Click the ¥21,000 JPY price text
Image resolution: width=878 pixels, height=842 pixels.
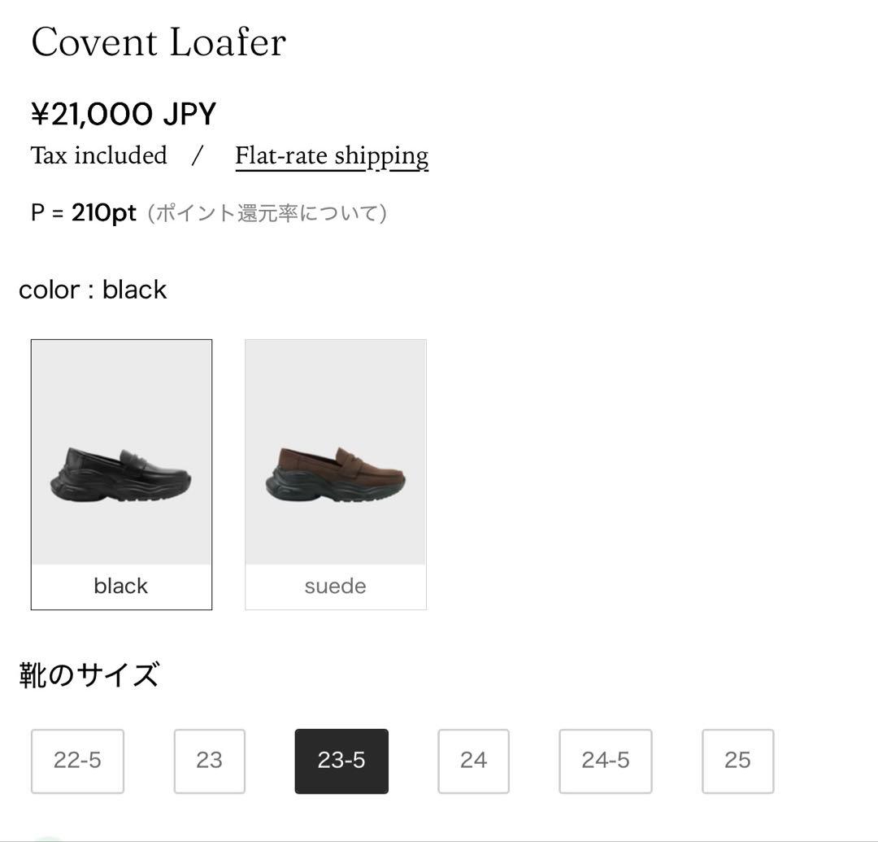122,114
